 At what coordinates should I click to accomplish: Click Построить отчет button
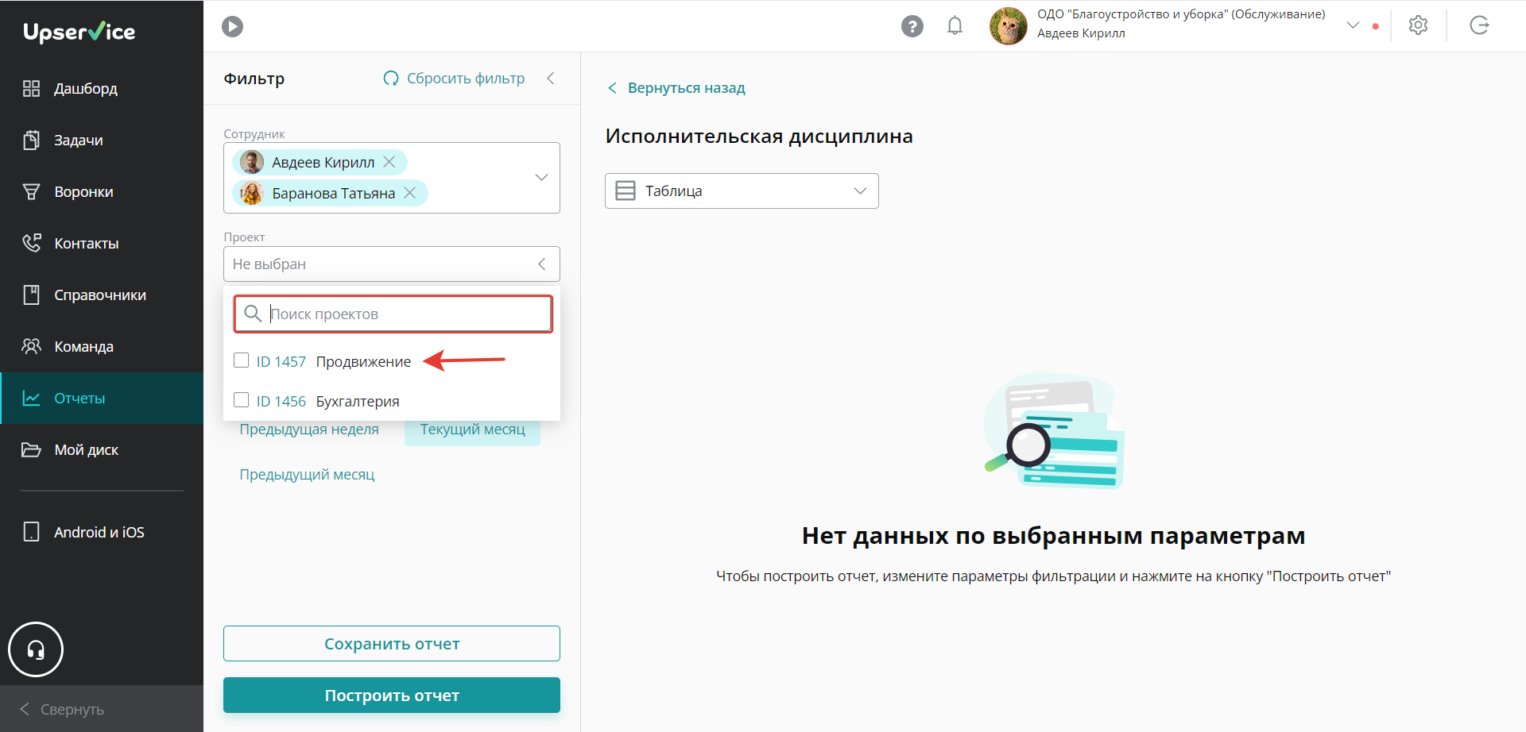(392, 695)
